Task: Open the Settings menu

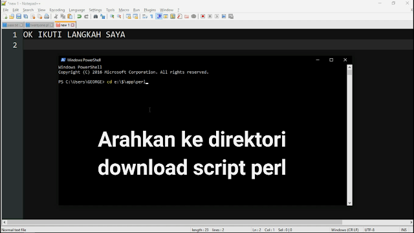Action: [95, 10]
